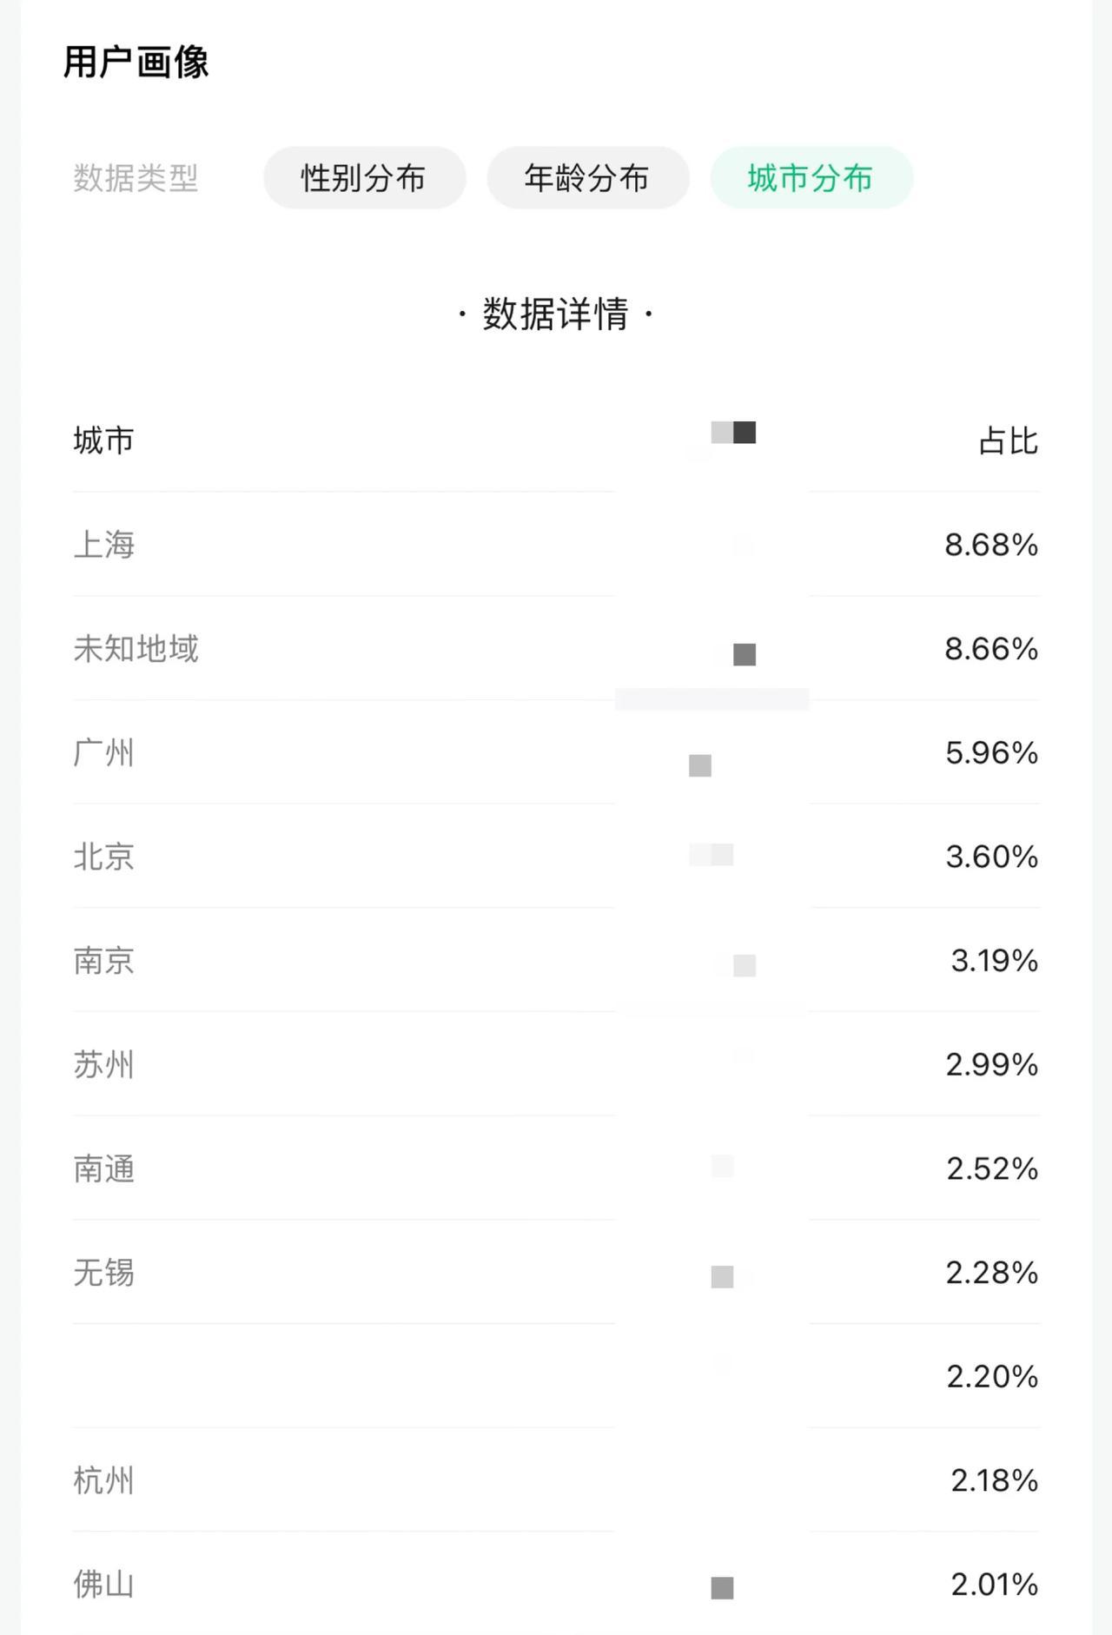Click the 城市 column header
1112x1635 pixels.
tap(104, 440)
